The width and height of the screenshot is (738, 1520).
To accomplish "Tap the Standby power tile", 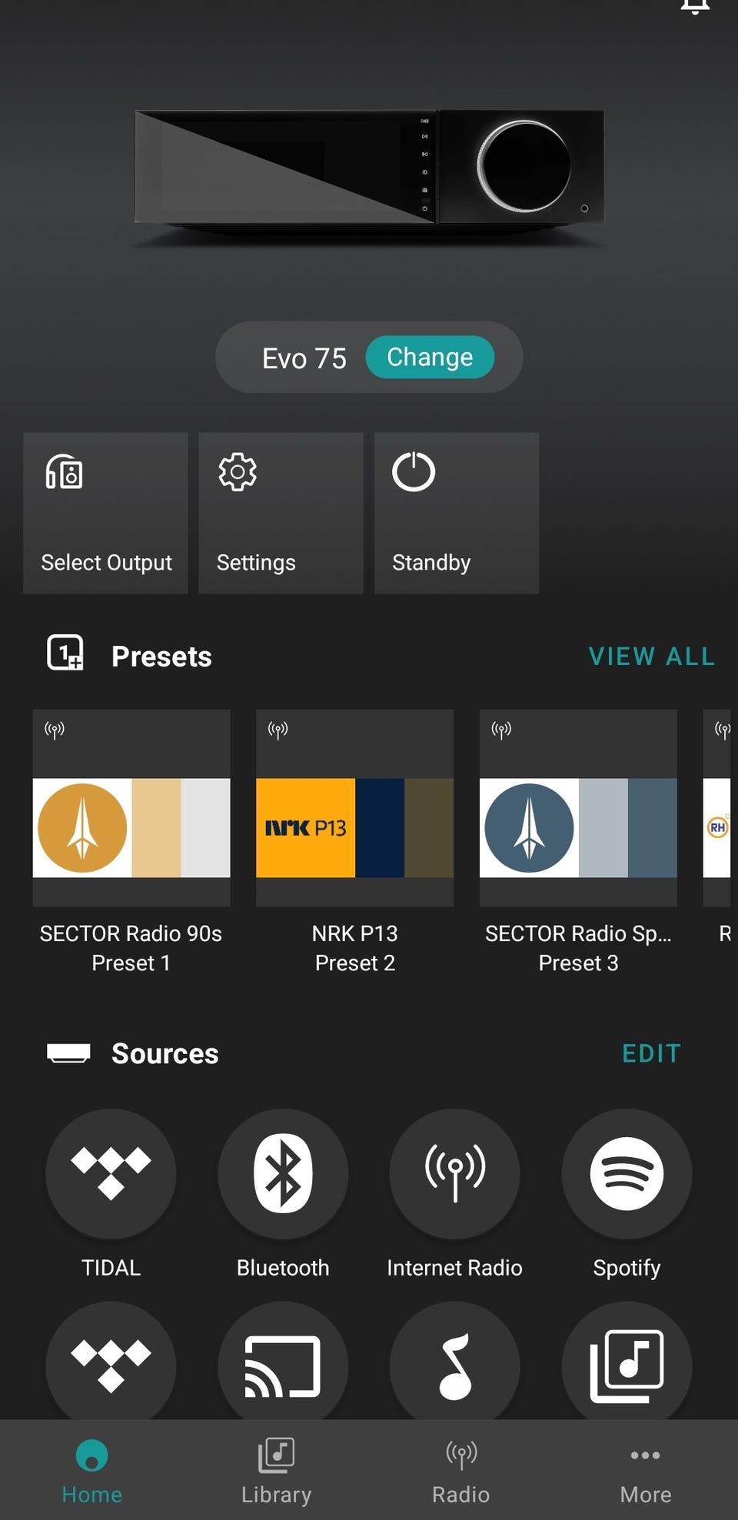I will coord(456,513).
